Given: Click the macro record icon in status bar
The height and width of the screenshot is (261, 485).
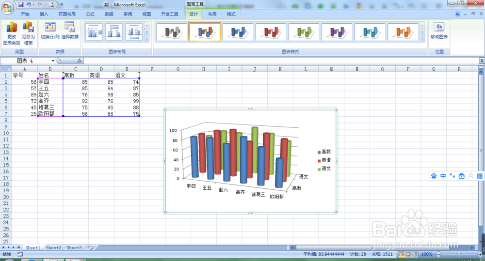Looking at the screenshot, I should 20,254.
